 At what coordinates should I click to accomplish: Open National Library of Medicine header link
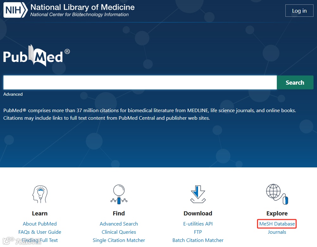pos(83,7)
